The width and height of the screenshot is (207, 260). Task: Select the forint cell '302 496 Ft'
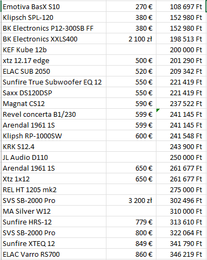pyautogui.click(x=181, y=200)
